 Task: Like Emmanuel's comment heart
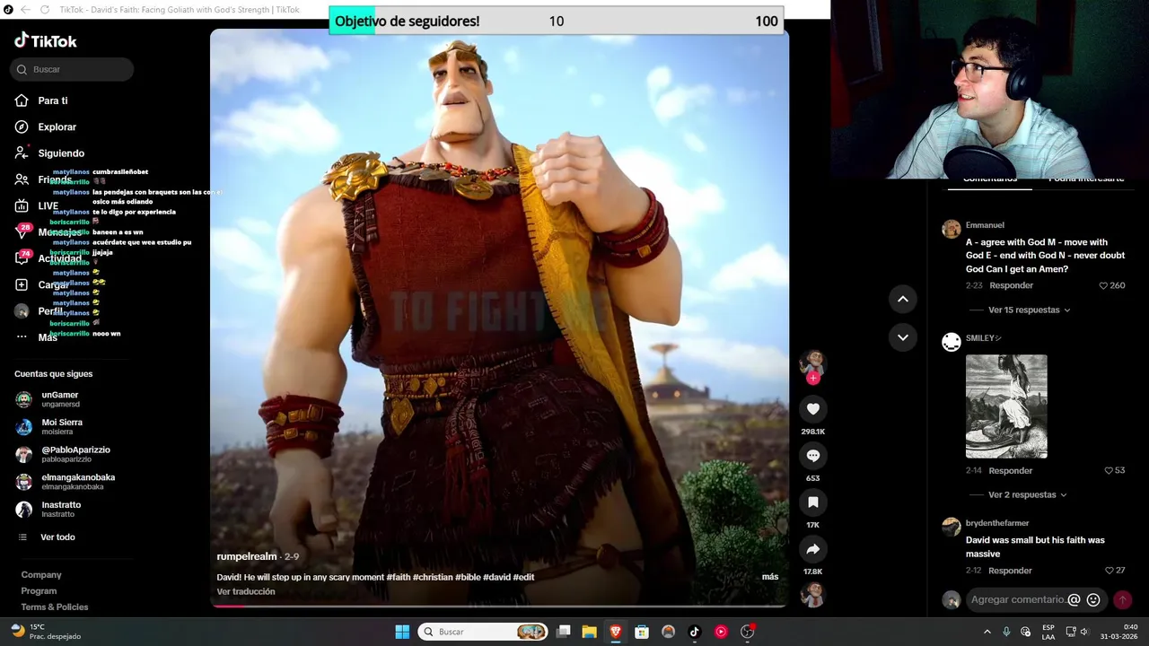(1103, 285)
